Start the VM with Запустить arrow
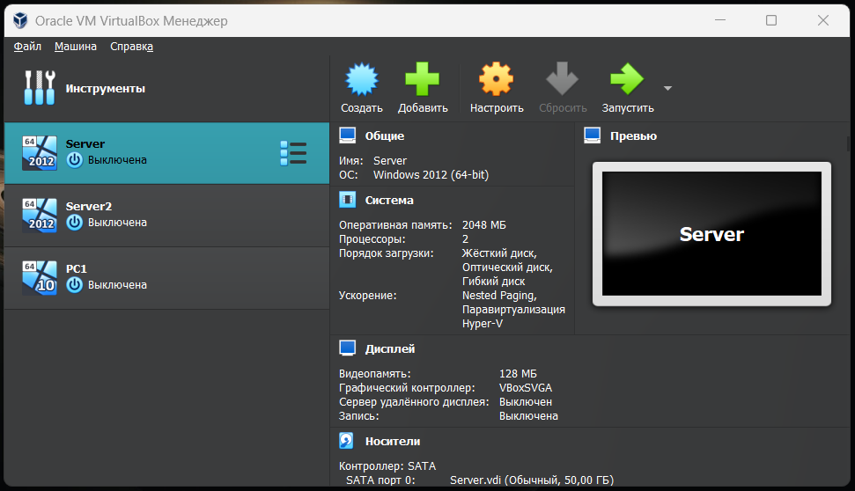This screenshot has width=855, height=491. point(627,79)
